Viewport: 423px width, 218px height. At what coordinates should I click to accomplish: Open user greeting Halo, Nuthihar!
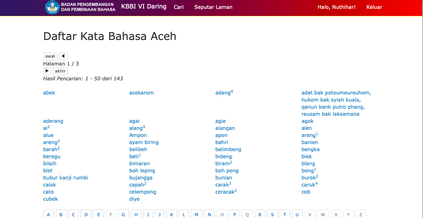click(x=336, y=7)
